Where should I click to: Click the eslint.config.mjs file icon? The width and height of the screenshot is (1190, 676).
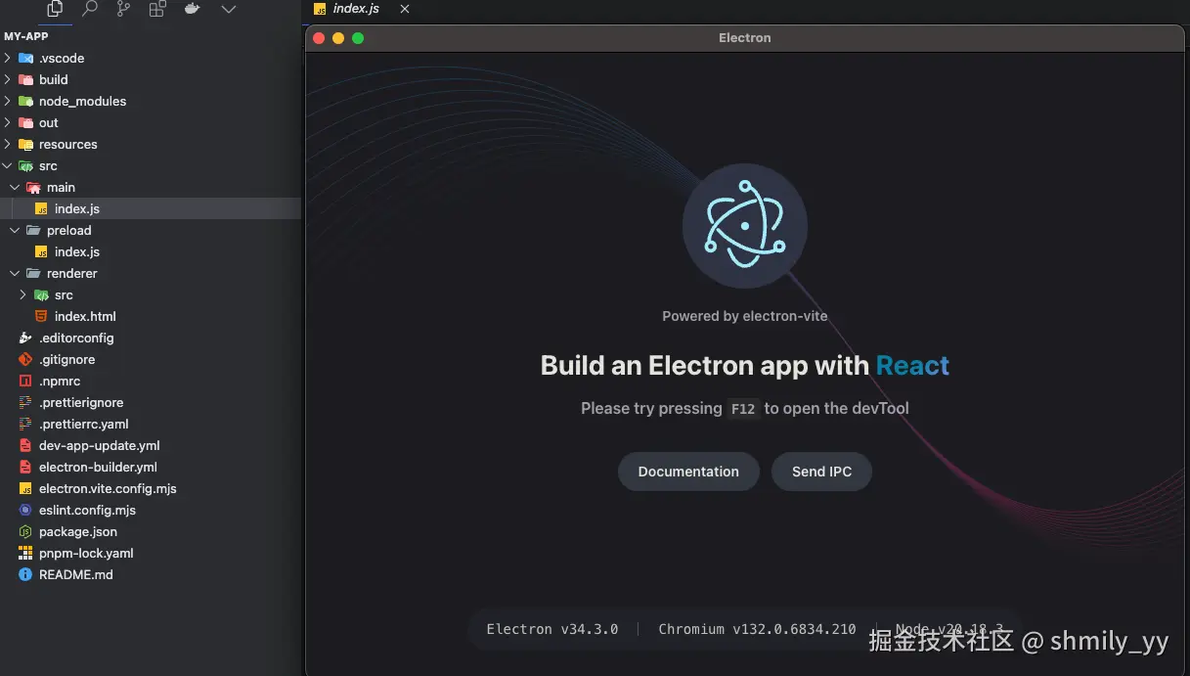(x=25, y=510)
